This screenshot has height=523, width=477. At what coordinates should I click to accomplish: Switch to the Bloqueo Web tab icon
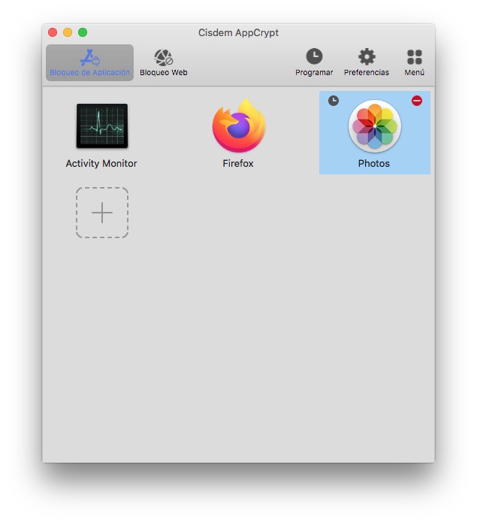click(x=163, y=57)
